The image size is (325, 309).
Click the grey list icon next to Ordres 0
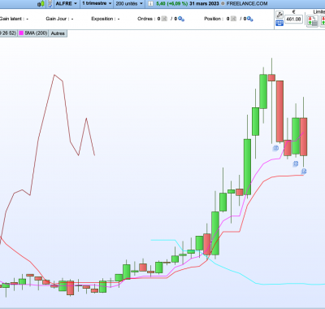164,19
